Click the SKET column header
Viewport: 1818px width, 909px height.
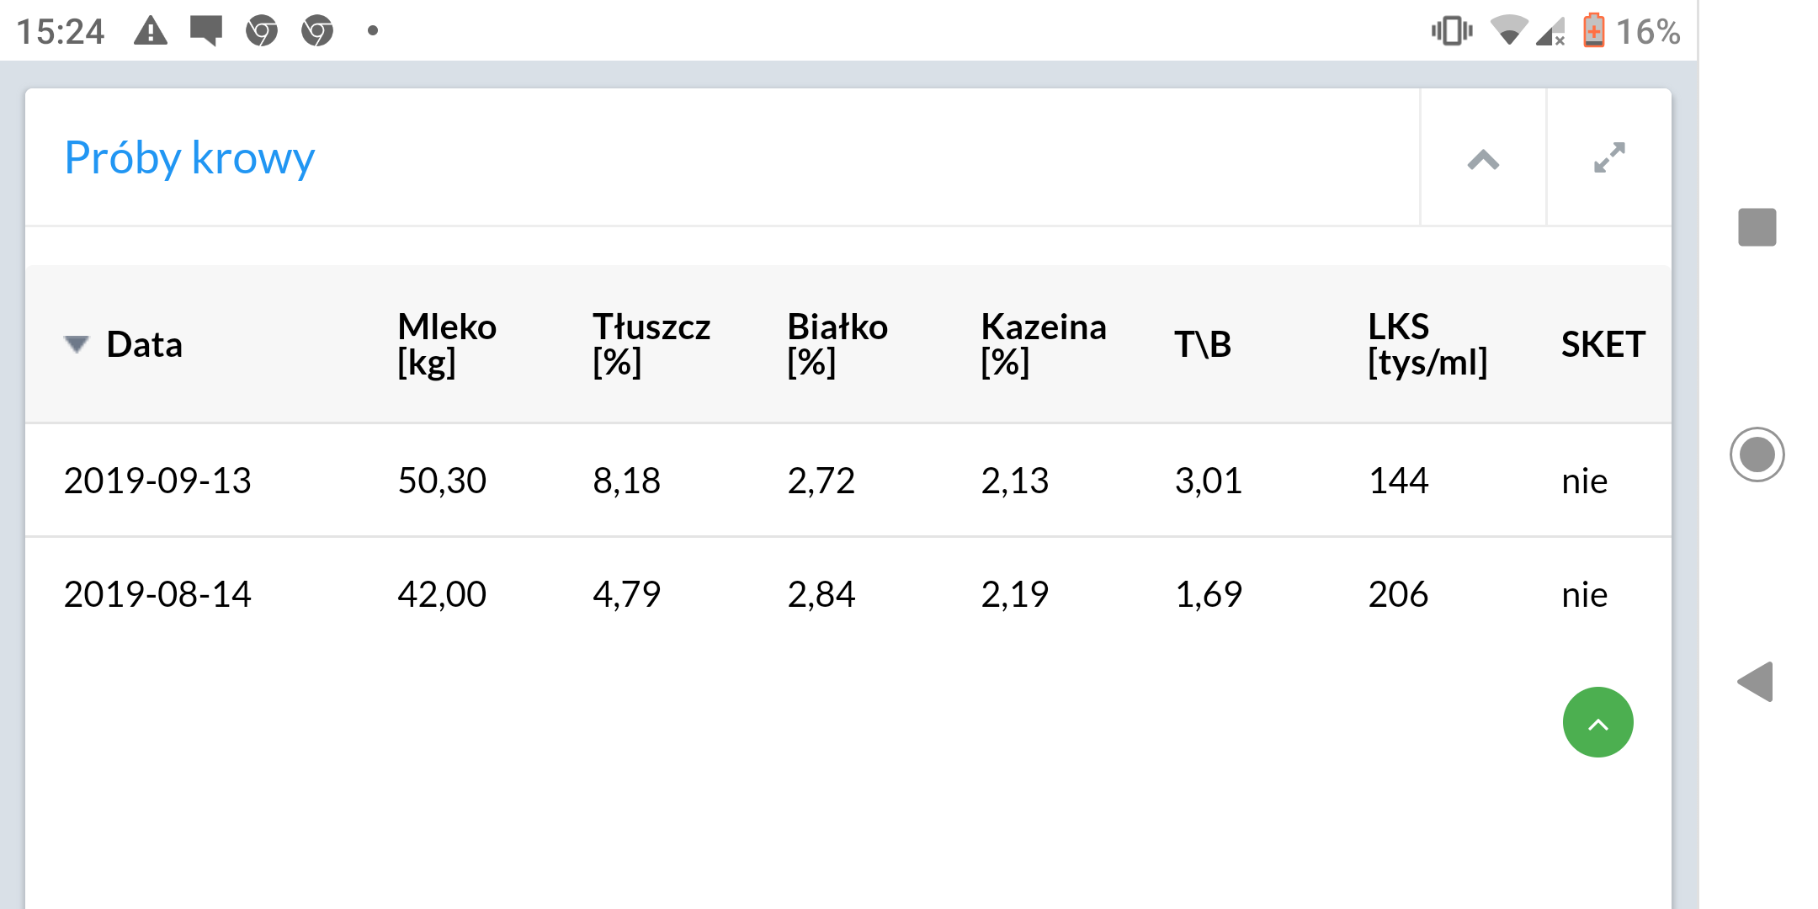point(1603,344)
